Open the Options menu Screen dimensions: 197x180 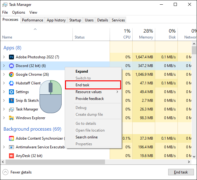[x=19, y=12]
